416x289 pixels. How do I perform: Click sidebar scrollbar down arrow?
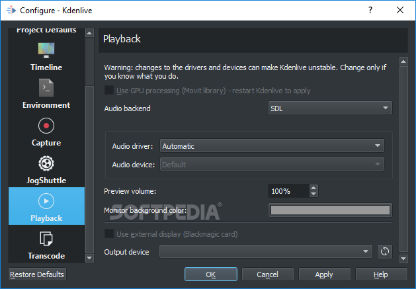[x=89, y=258]
